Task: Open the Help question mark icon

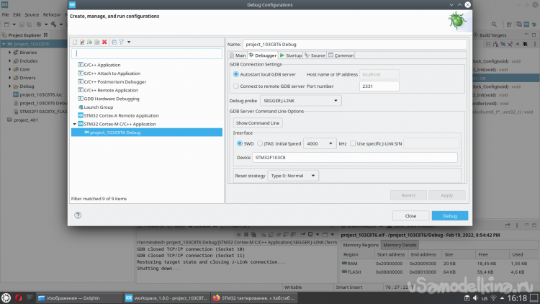Action: (78, 215)
